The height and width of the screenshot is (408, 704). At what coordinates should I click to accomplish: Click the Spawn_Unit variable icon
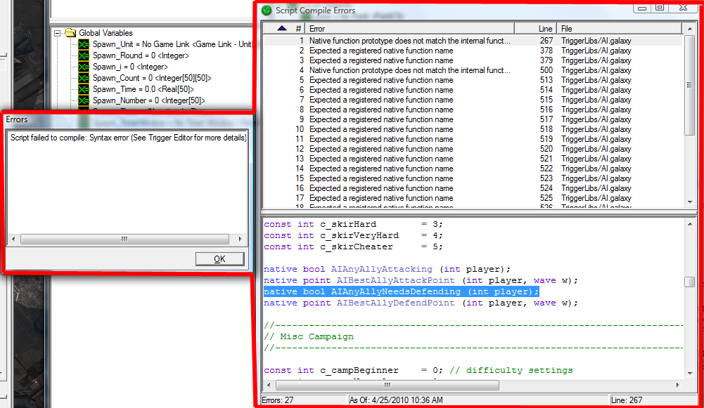pyautogui.click(x=84, y=44)
